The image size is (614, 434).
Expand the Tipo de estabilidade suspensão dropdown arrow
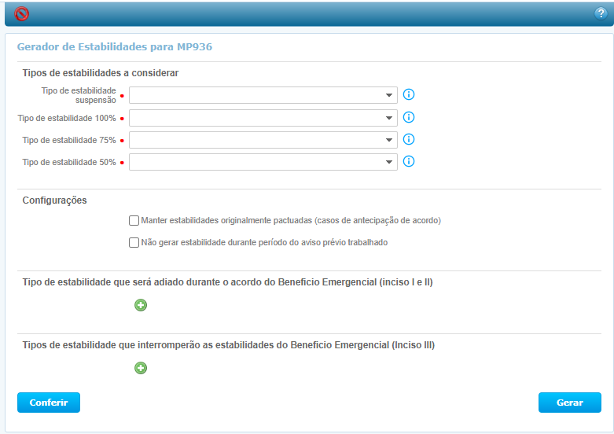pyautogui.click(x=389, y=96)
